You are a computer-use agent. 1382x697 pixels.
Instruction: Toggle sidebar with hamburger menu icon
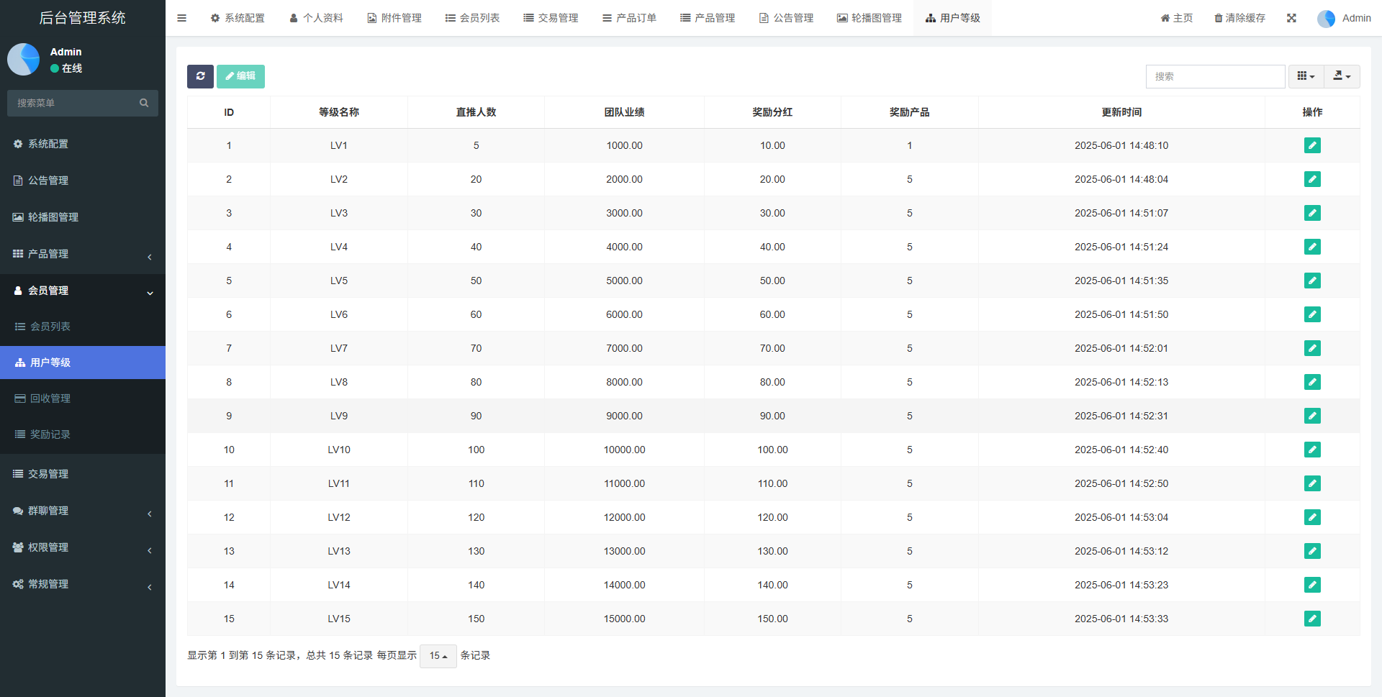[x=182, y=18]
